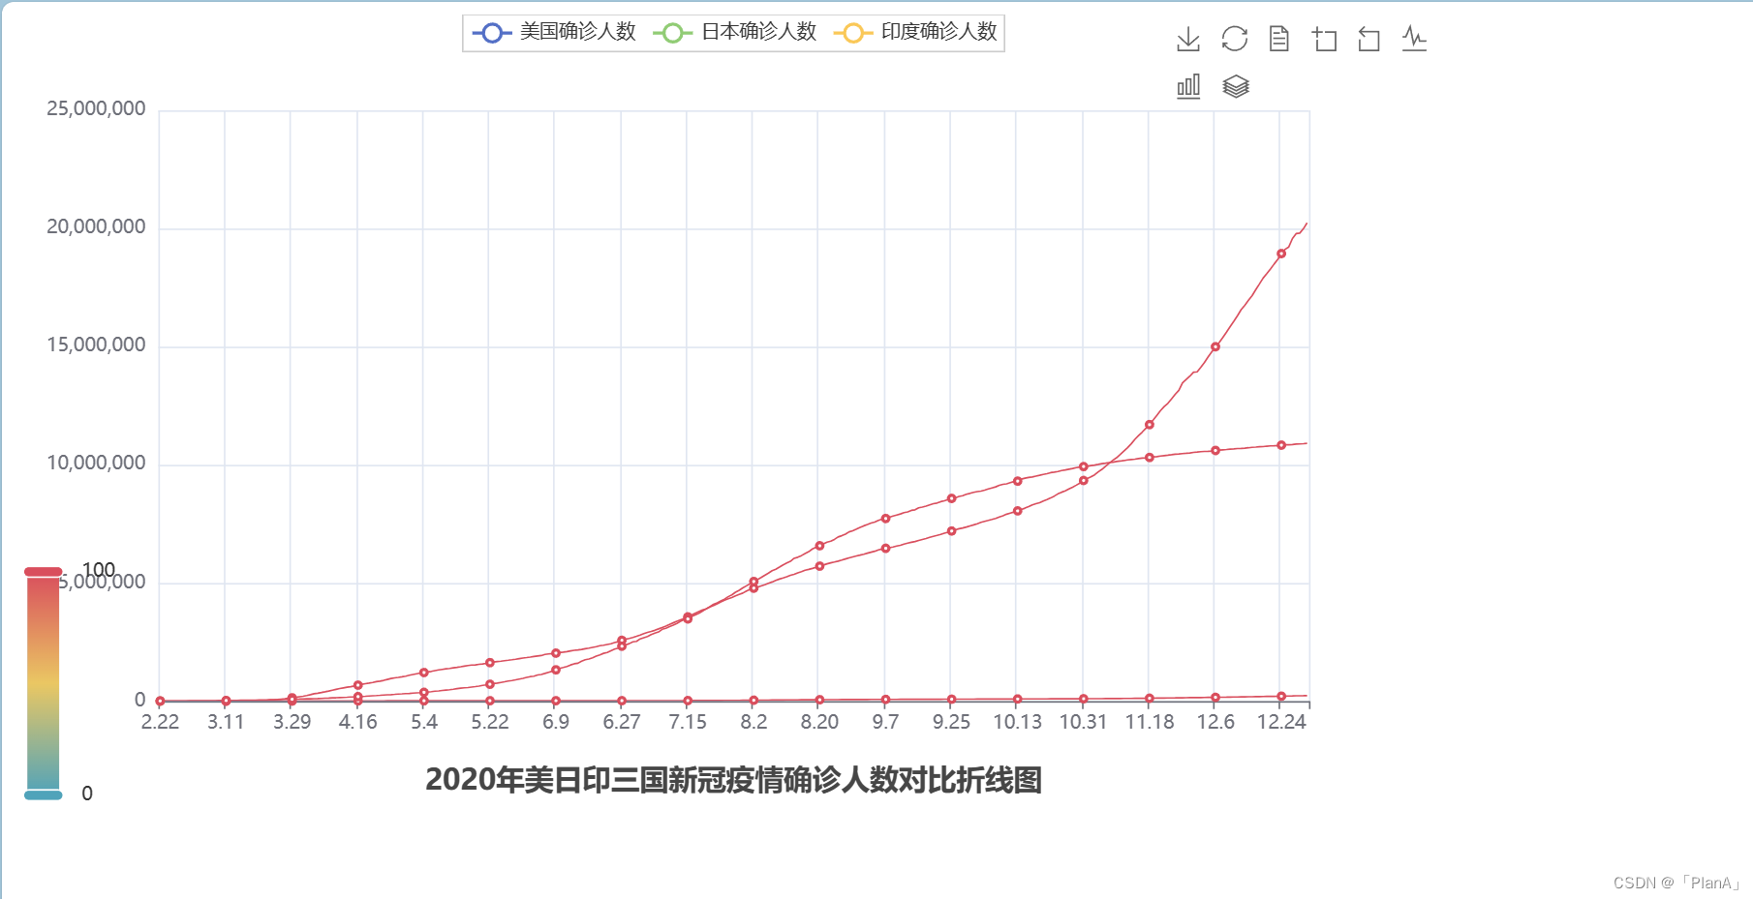Click the x-axis label 5.22
Viewport: 1753px width, 899px height.
click(x=490, y=722)
